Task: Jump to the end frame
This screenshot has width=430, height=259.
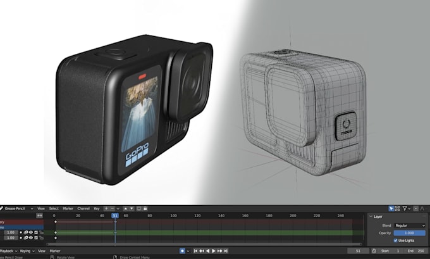Action: click(x=226, y=251)
